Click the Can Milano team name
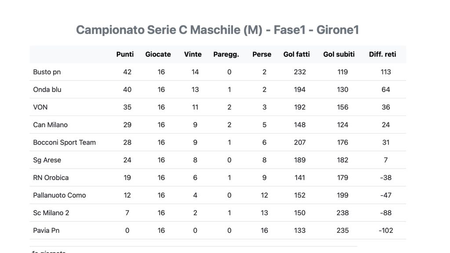Image resolution: width=450 pixels, height=253 pixels. tap(51, 125)
